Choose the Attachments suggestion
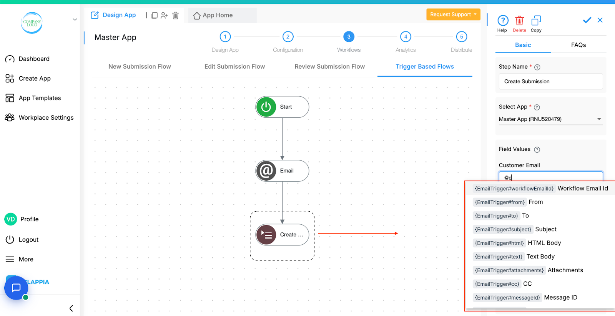615x316 pixels. [540, 270]
